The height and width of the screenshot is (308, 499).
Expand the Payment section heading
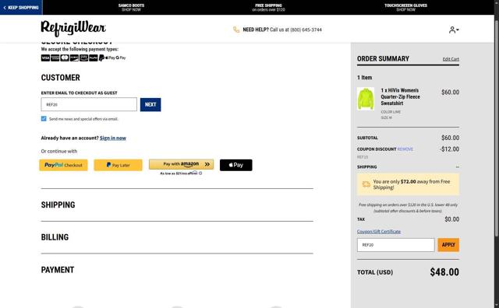pyautogui.click(x=58, y=270)
